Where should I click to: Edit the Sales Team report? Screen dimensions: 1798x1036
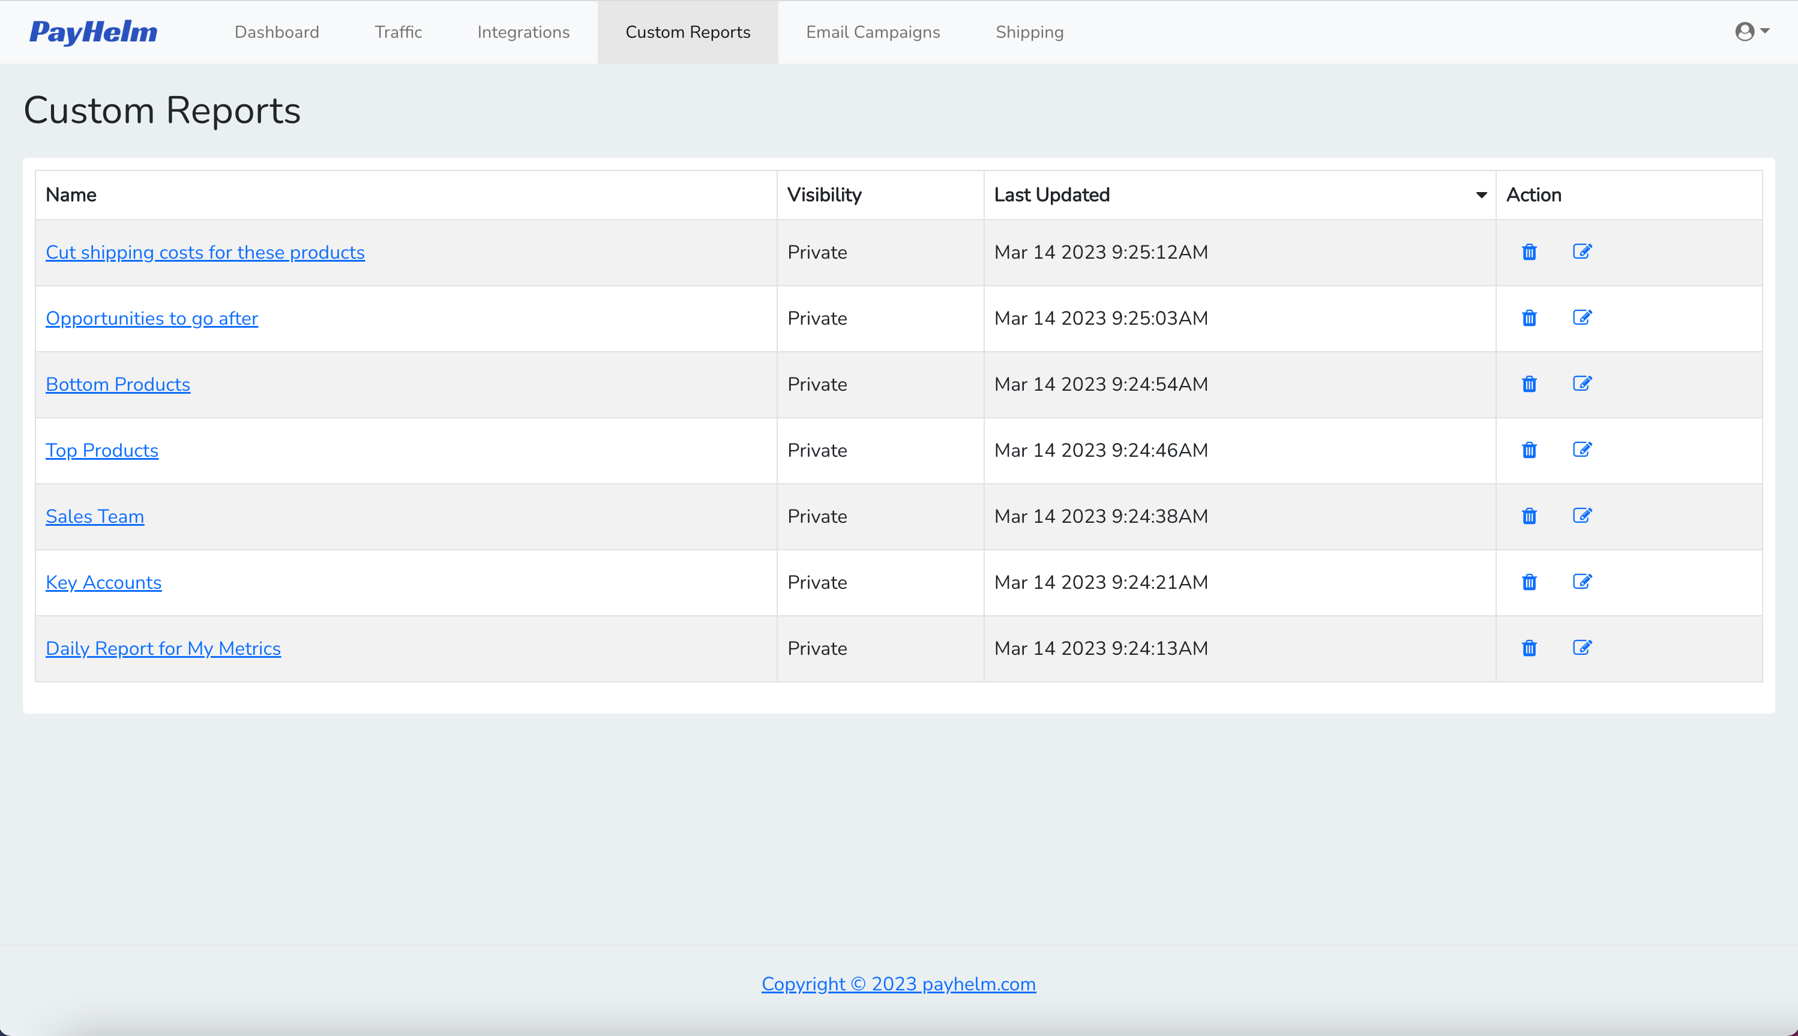[x=1582, y=516]
